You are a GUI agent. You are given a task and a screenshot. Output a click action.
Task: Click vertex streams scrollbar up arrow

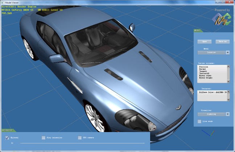pyautogui.click(x=228, y=66)
